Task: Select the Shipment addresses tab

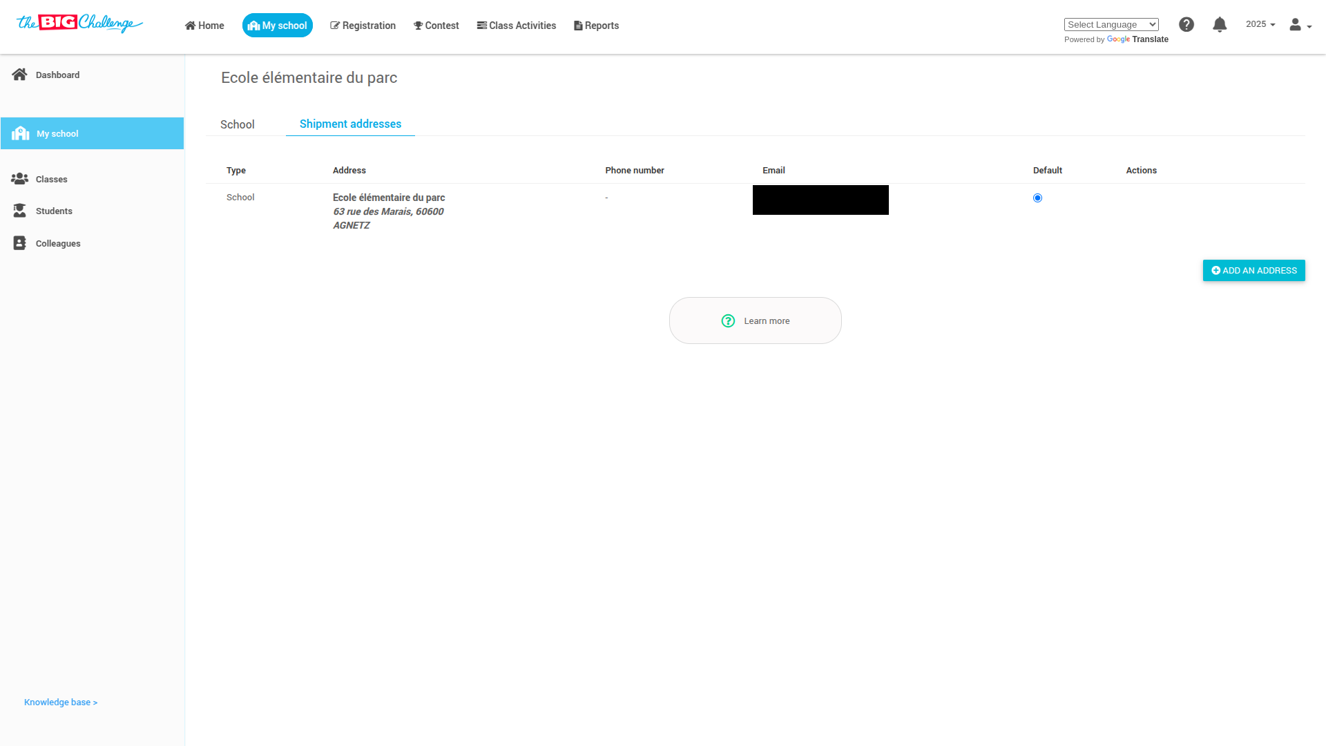Action: click(350, 124)
